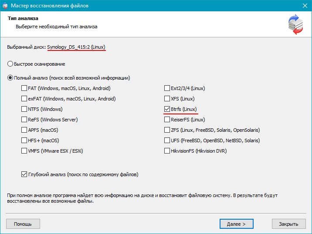Enable APFS (macOS) checkbox
Viewport: 312px width, 234px height.
24,130
